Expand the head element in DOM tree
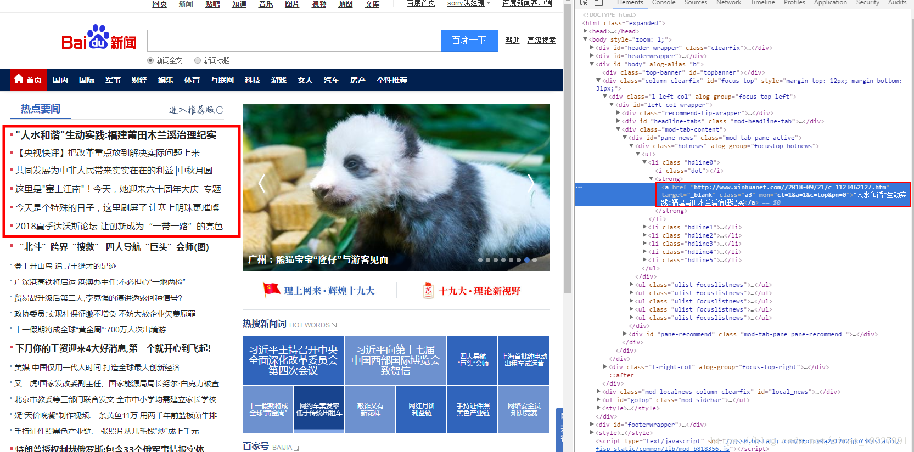 click(585, 31)
